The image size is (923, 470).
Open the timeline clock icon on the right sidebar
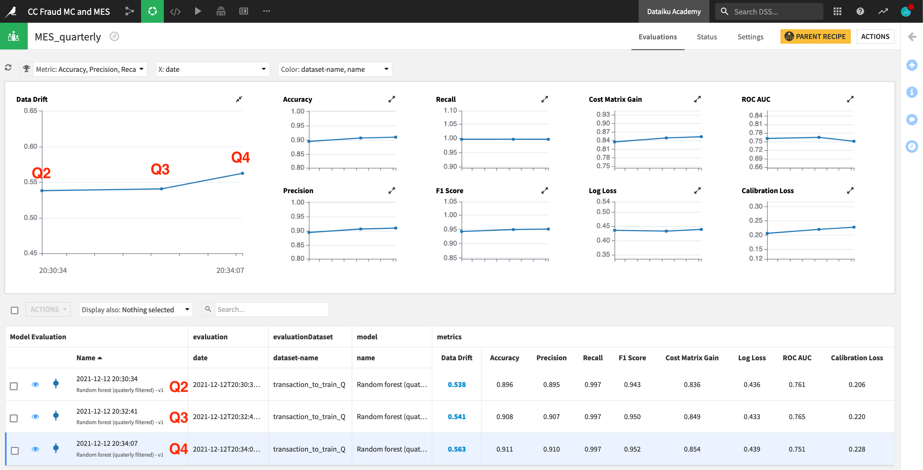[x=912, y=147]
